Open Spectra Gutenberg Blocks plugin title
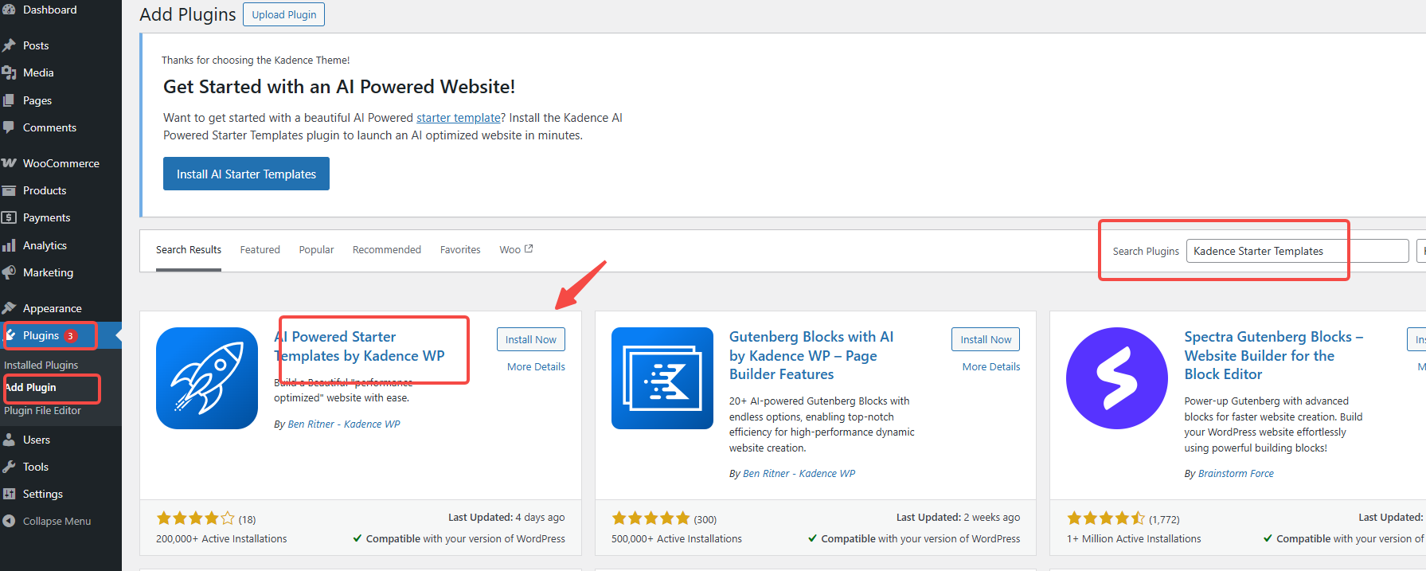The width and height of the screenshot is (1426, 571). point(1273,355)
